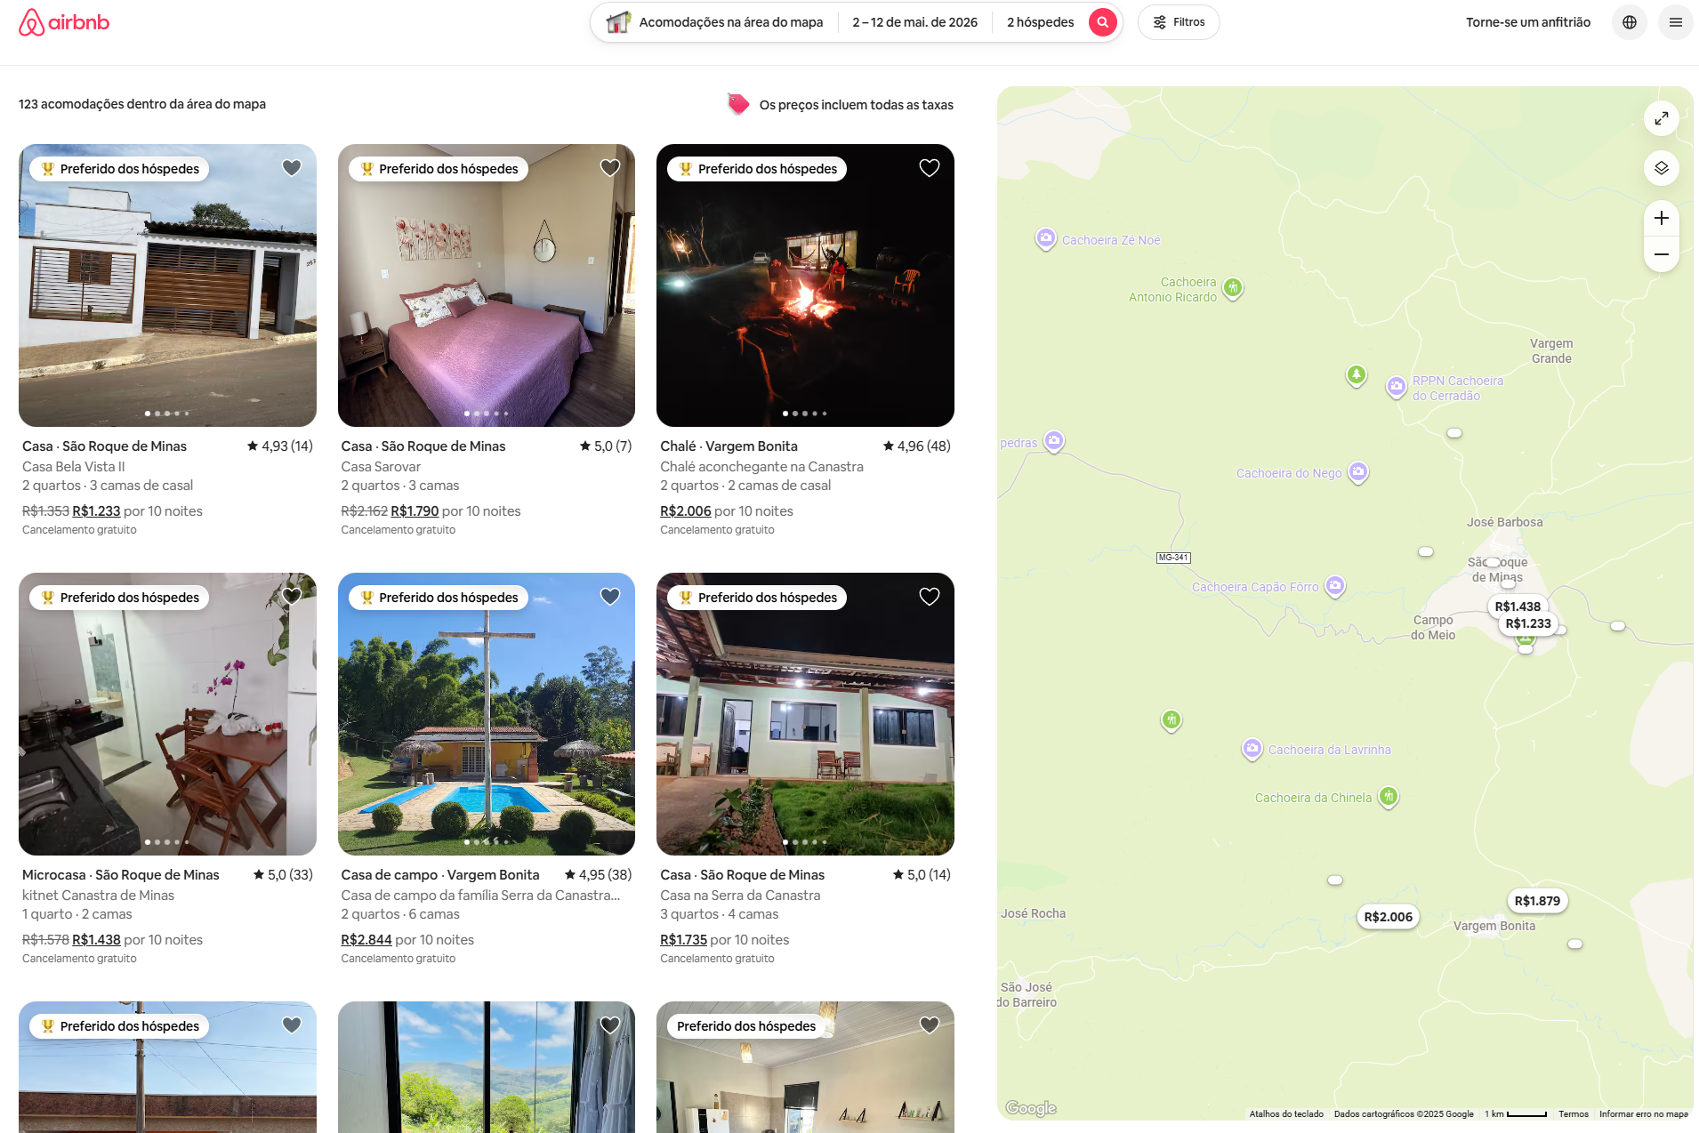Click the R$1.879 map price pin
Viewport: 1699px width, 1133px height.
pos(1537,901)
